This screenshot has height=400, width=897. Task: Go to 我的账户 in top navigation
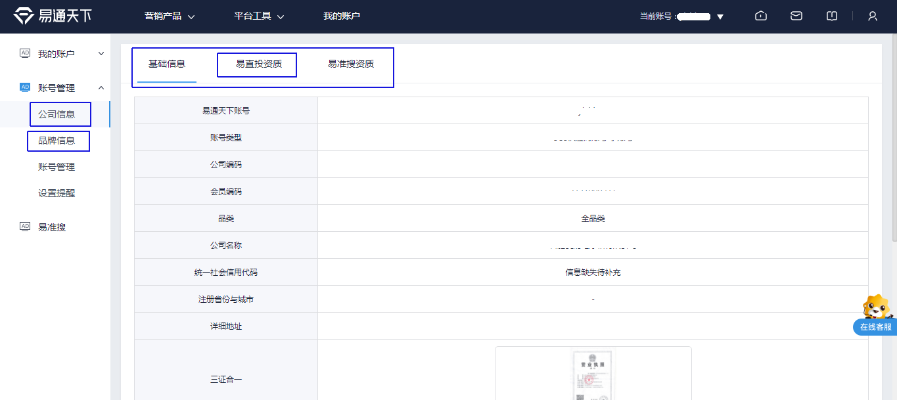point(342,16)
